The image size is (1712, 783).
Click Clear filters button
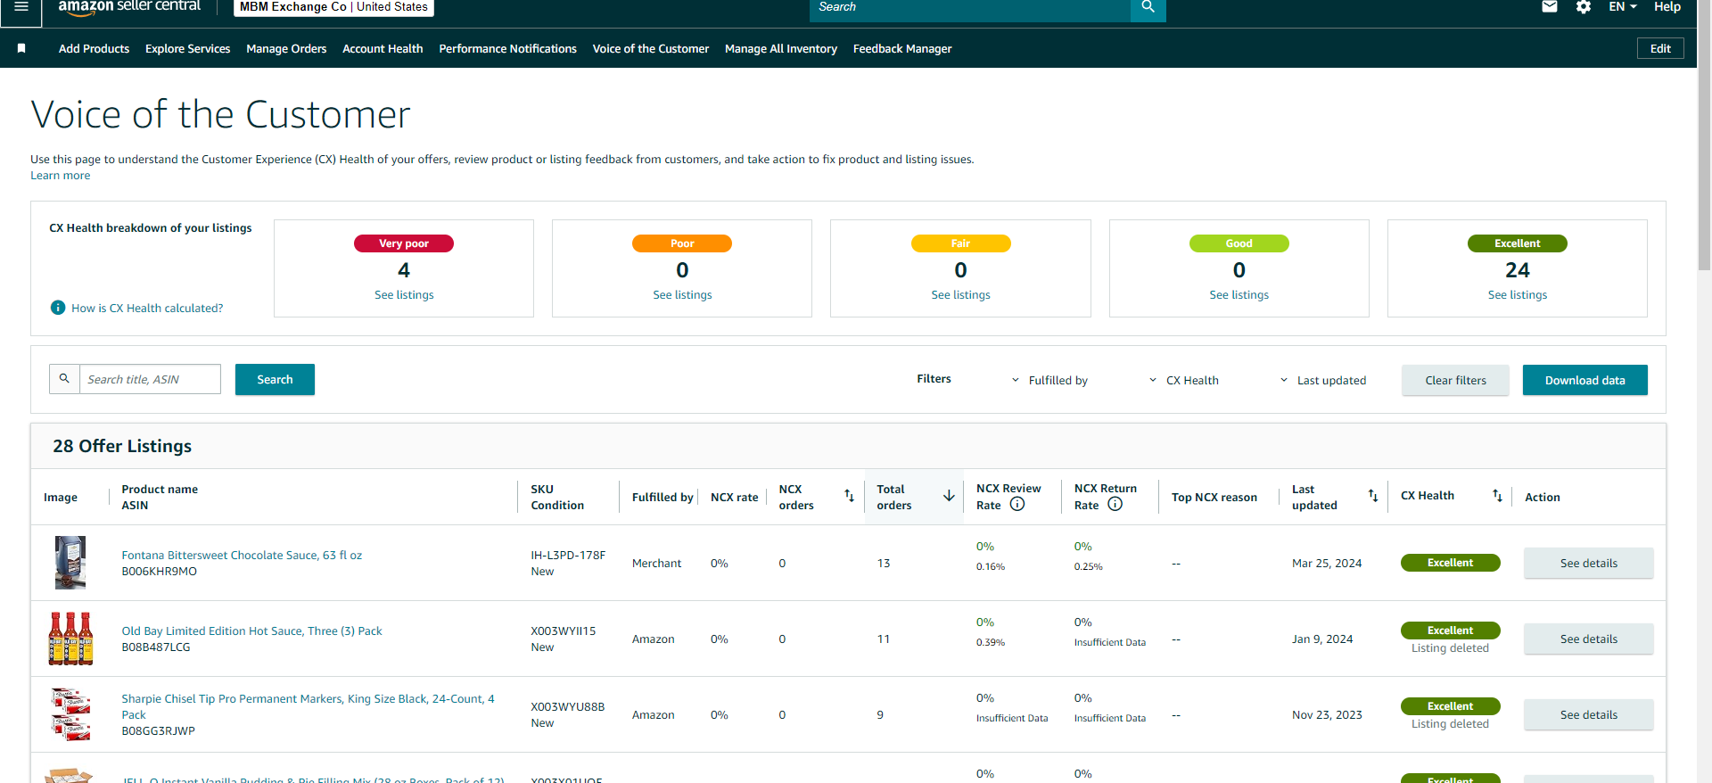coord(1455,380)
